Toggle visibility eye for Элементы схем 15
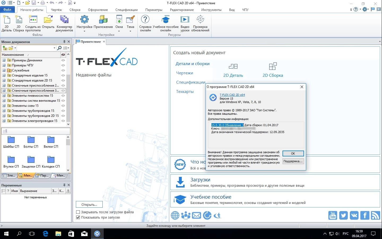Viewport: 382px width, 239px height. [63, 106]
